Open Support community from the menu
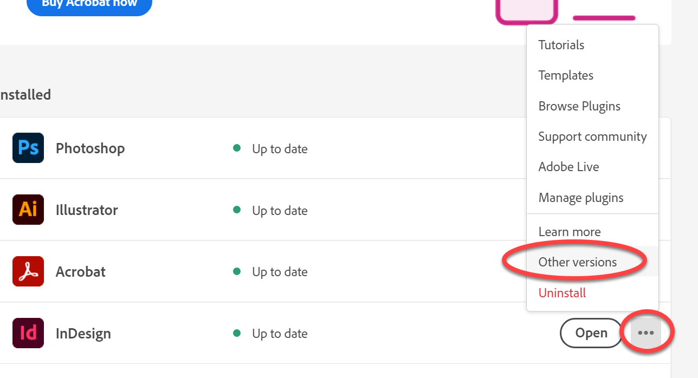The width and height of the screenshot is (698, 378). pos(592,136)
